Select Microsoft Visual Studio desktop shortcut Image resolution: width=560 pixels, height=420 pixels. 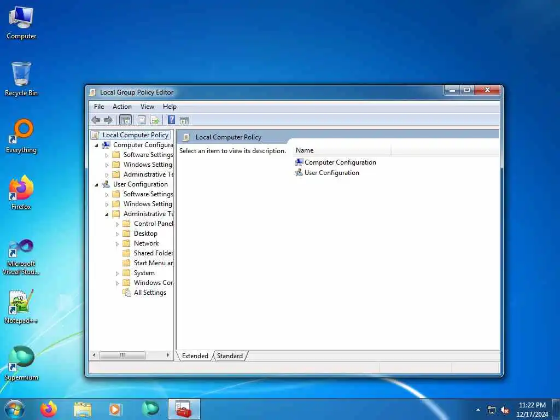[x=21, y=257]
